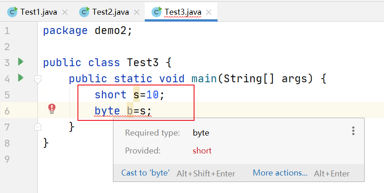
Task: Collapse the main method fold marker
Action: pos(38,79)
